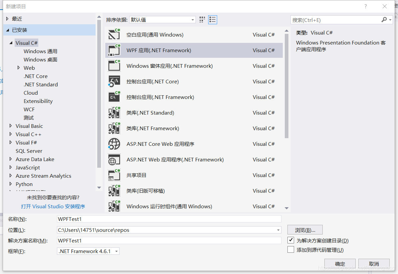Select 类库(.NET Standard) template text
The height and width of the screenshot is (274, 398).
[150, 113]
